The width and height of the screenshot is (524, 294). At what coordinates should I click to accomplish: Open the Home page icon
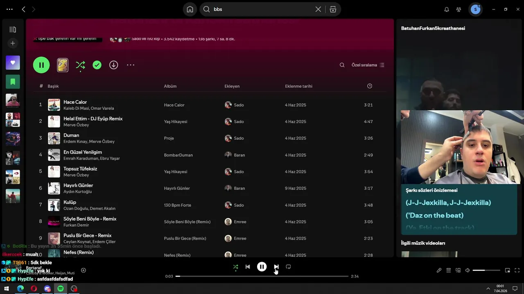coord(190,9)
